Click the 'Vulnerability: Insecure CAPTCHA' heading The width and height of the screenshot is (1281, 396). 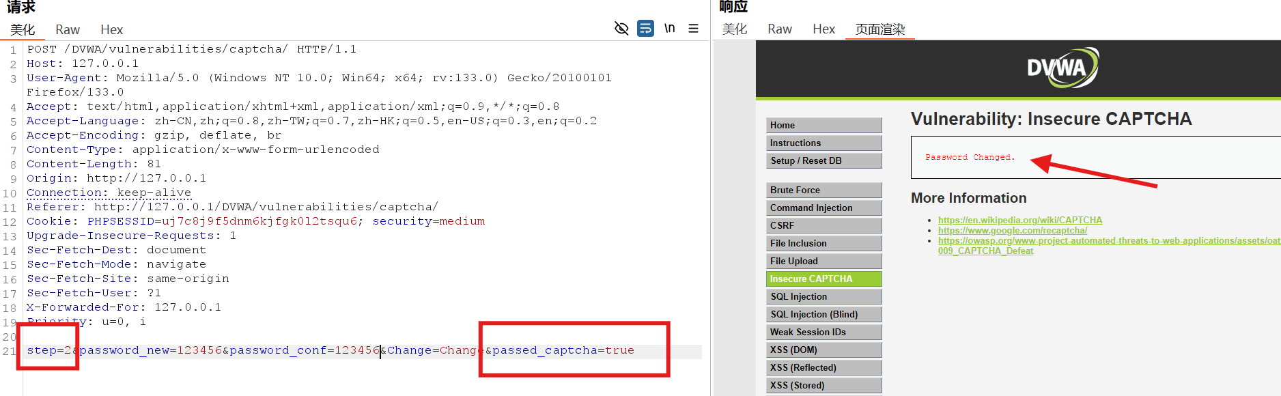[1051, 119]
